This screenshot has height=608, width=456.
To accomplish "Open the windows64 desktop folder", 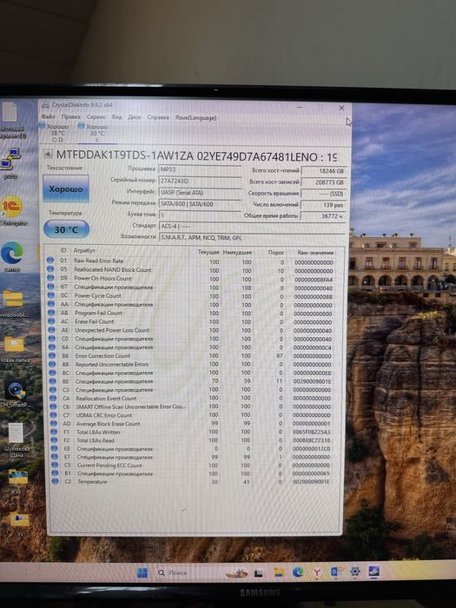I will (14, 304).
